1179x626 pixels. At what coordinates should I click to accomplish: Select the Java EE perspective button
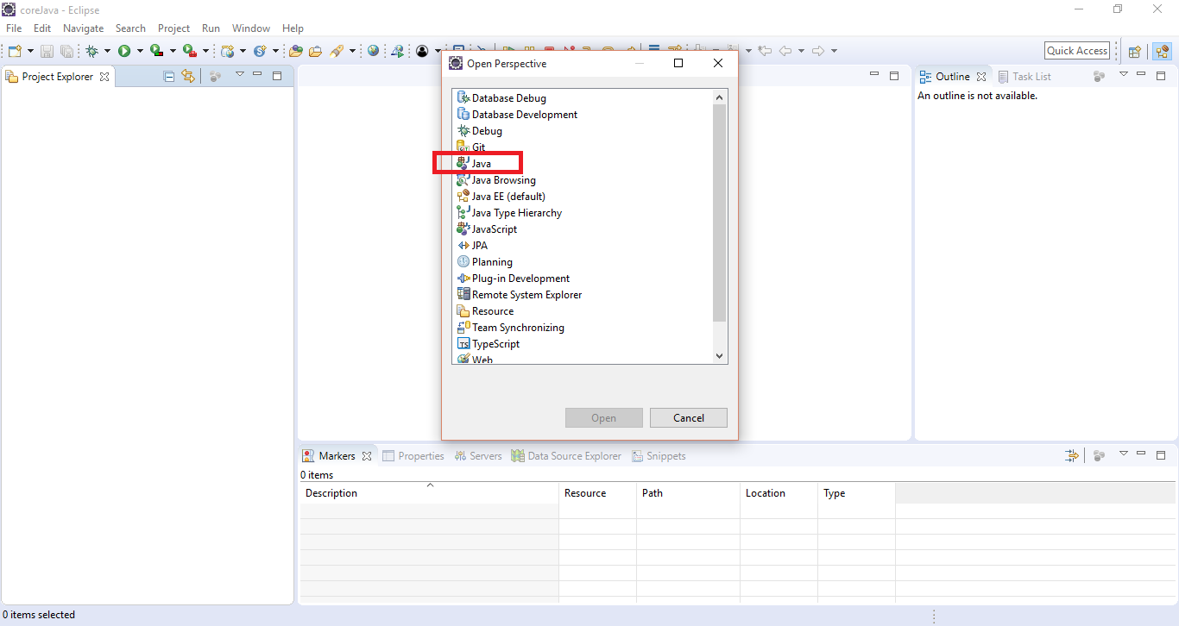(1163, 51)
